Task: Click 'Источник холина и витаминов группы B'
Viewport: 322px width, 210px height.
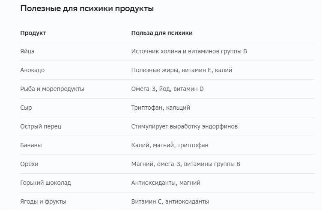Action: tap(189, 51)
